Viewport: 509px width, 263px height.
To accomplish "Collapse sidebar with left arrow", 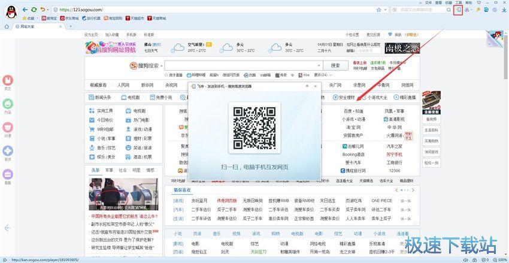I will [7, 228].
